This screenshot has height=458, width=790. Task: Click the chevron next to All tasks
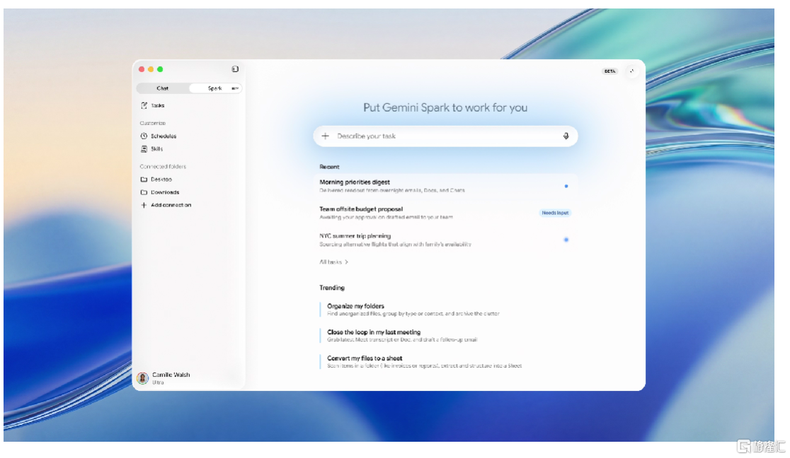[x=347, y=262]
